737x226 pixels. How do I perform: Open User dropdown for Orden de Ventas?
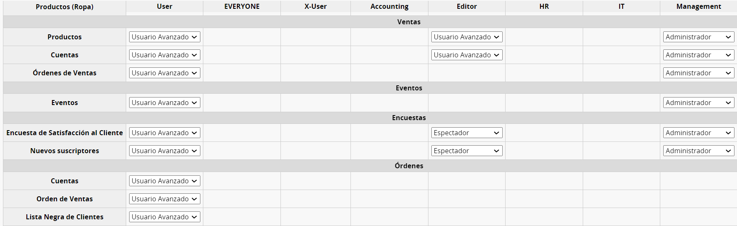(x=164, y=199)
